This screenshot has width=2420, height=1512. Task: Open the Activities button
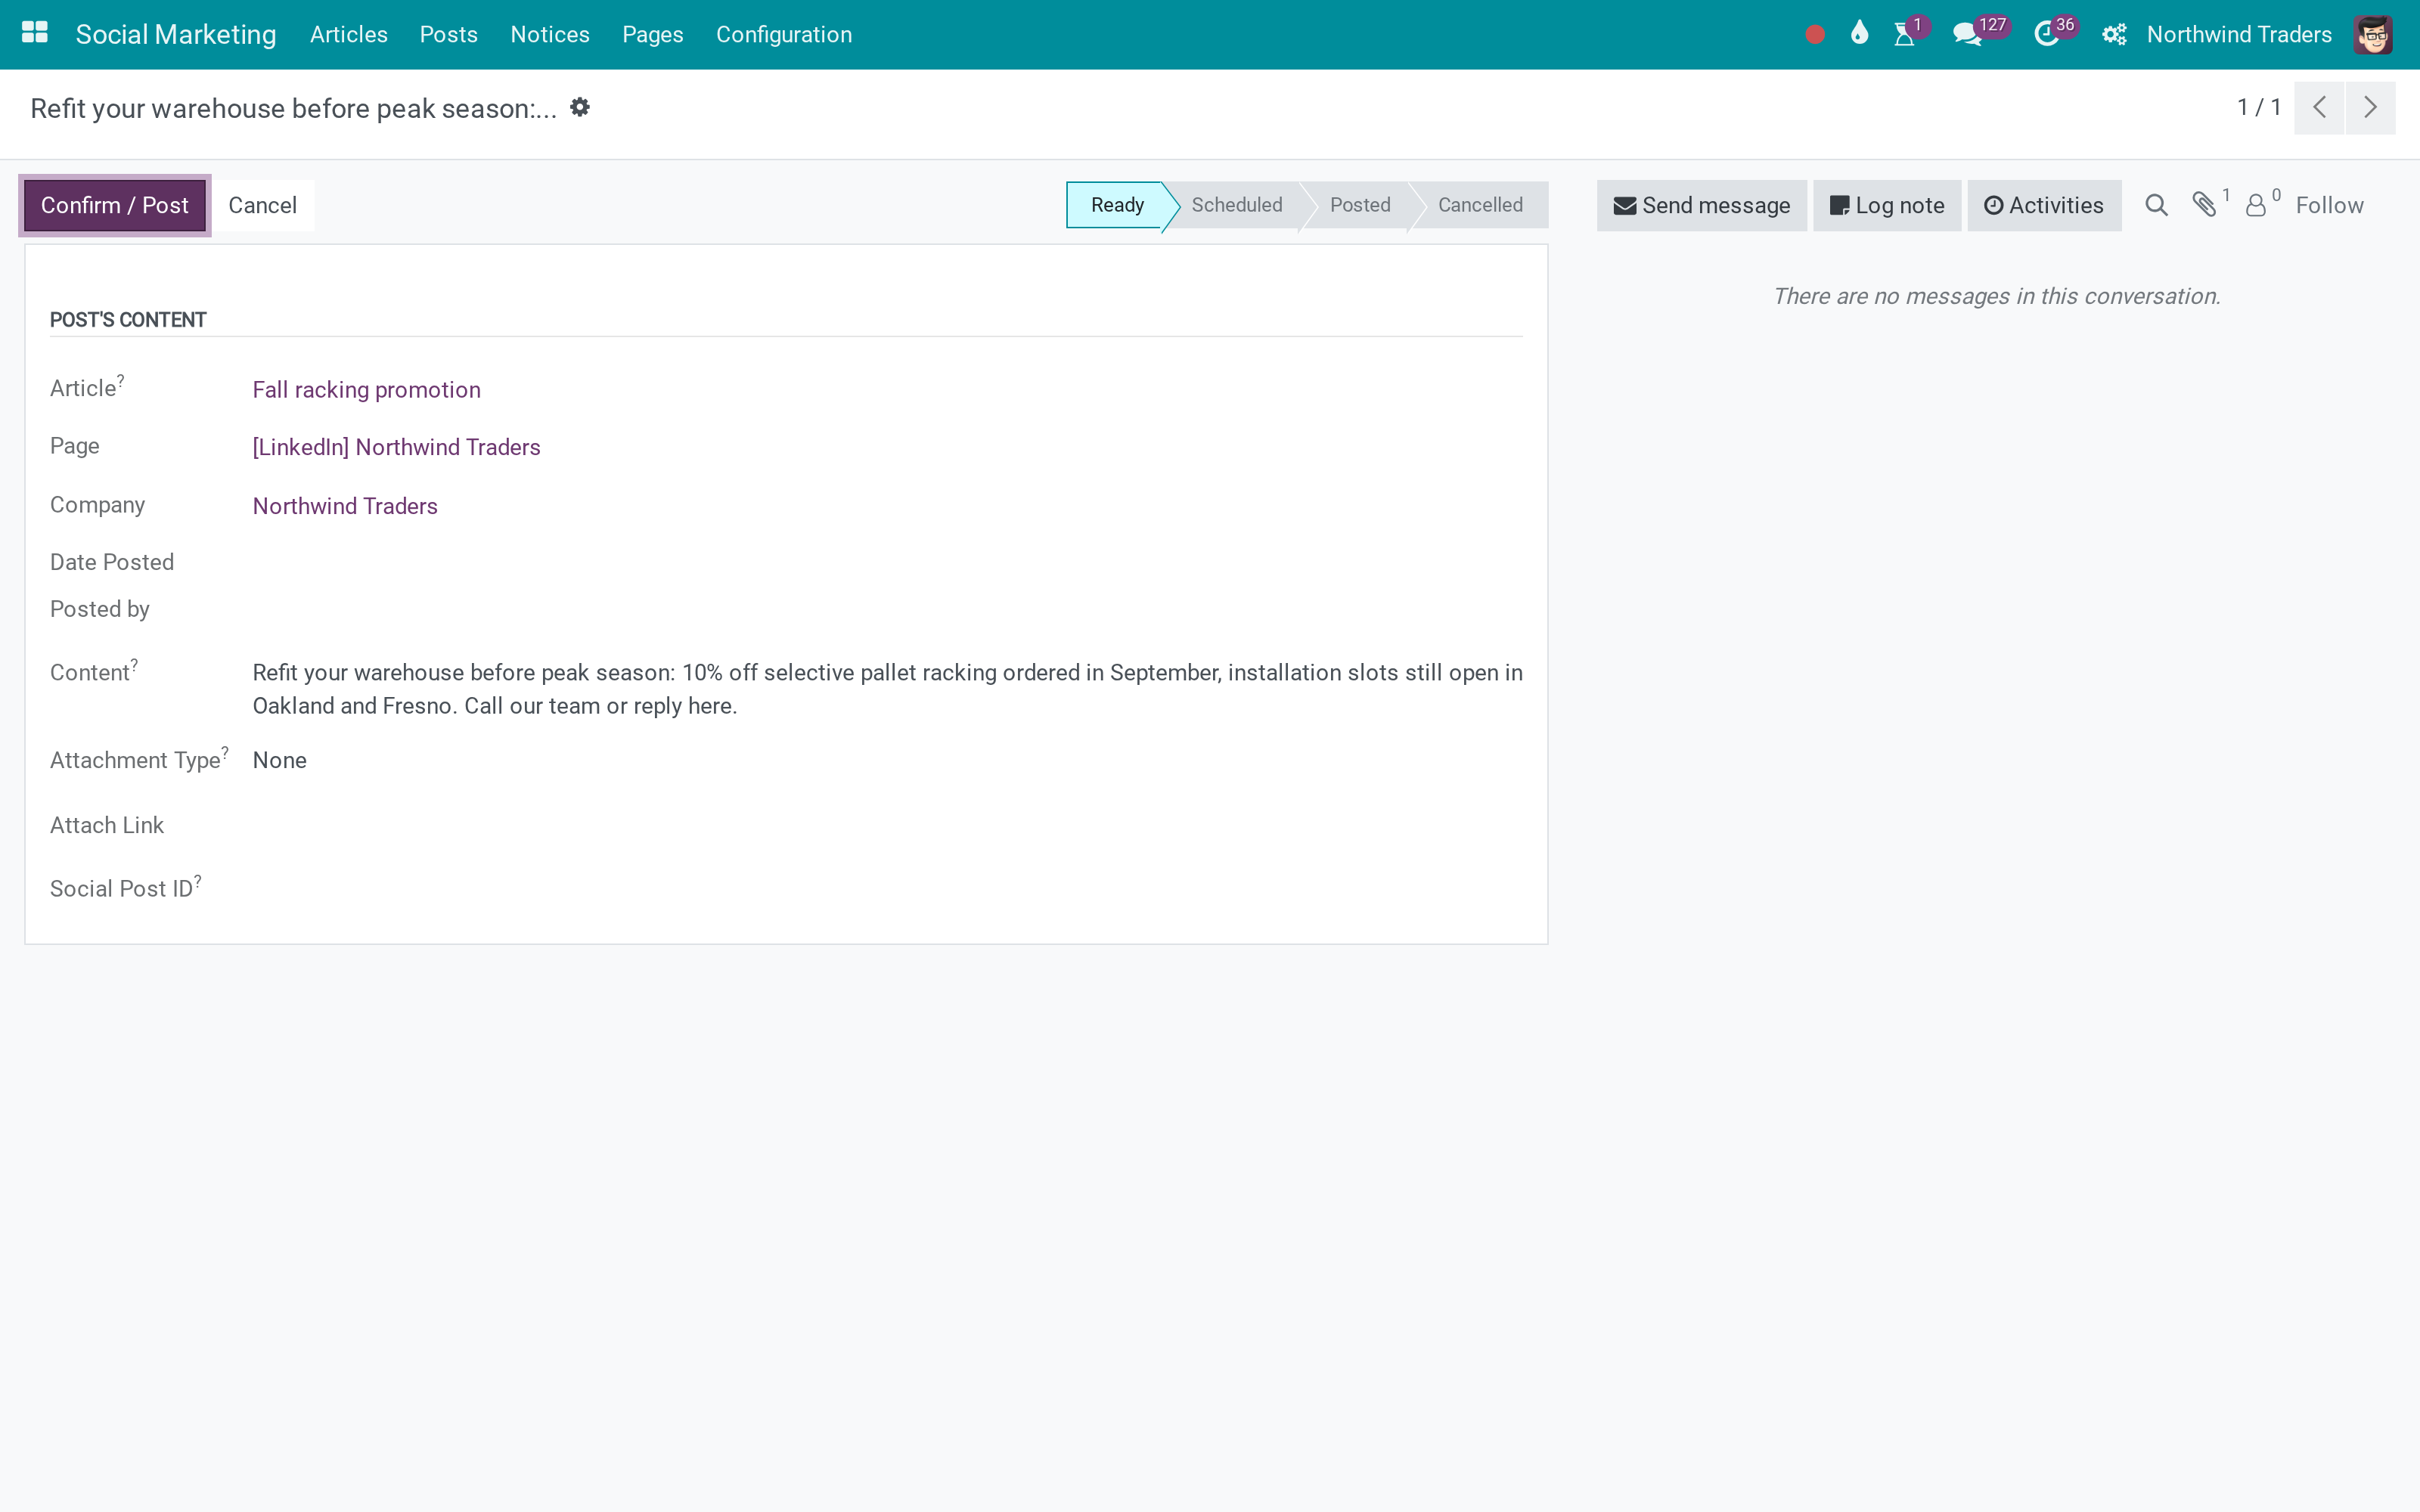pos(2044,205)
